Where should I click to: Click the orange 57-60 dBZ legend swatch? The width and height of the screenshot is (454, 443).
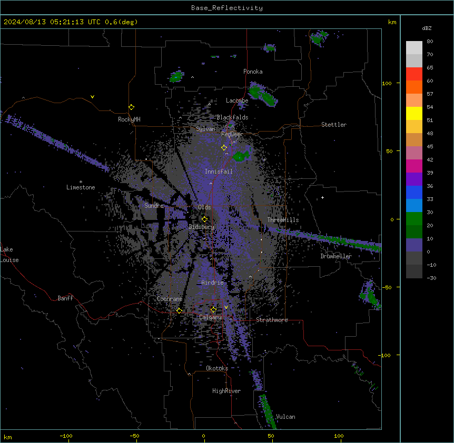(414, 87)
